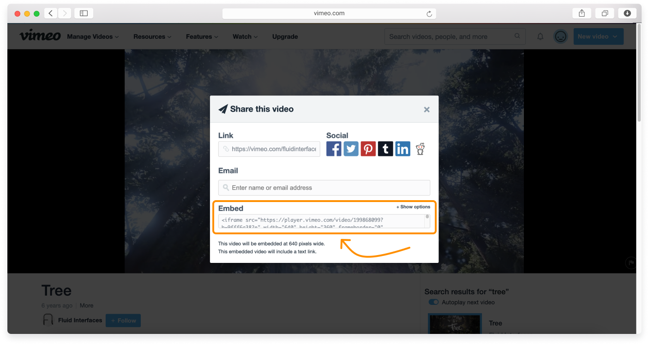Submit the video to Reddit
Image resolution: width=649 pixels, height=345 pixels.
[420, 149]
